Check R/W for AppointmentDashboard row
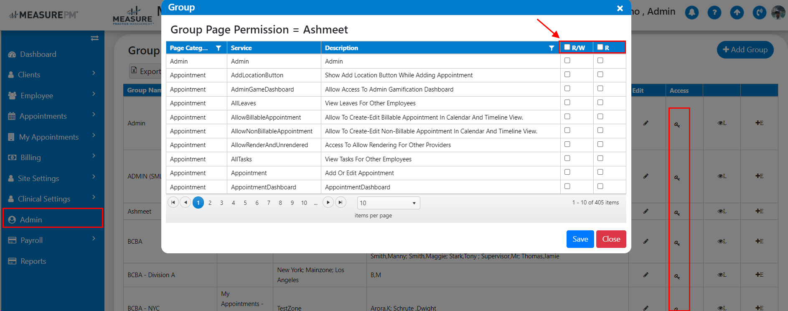788x311 pixels. [567, 186]
